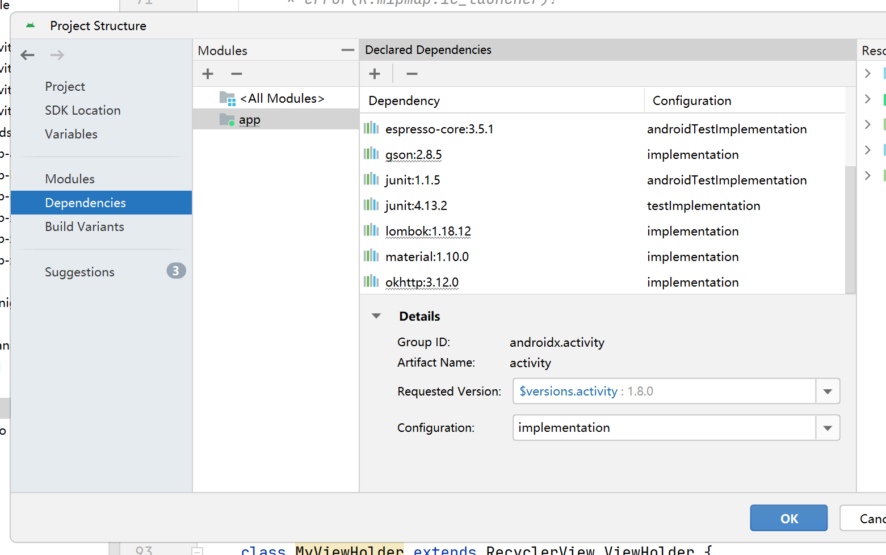Expand first item in resolved dependencies panel
The image size is (886, 555).
click(x=867, y=73)
